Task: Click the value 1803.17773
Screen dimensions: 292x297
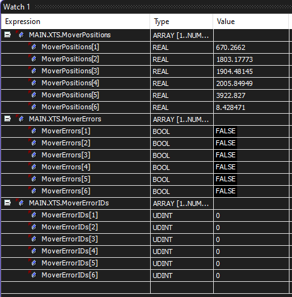Action: click(235, 59)
